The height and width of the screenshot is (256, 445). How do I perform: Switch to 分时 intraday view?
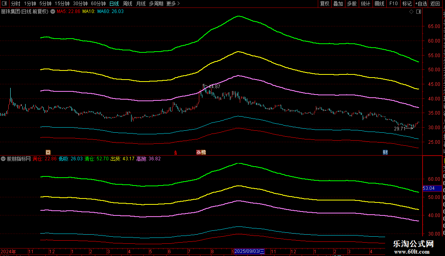point(16,4)
